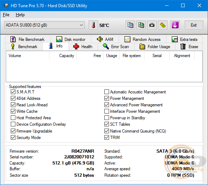The height and width of the screenshot is (185, 208).
Task: Toggle the Read Look-Ahead checkbox
Action: 13,105
